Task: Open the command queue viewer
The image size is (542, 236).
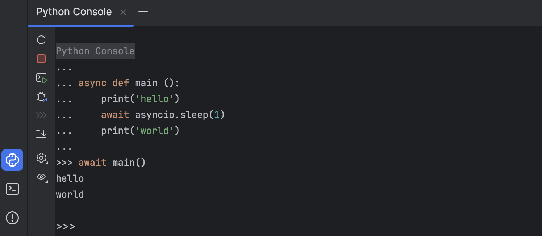Action: pos(41,115)
